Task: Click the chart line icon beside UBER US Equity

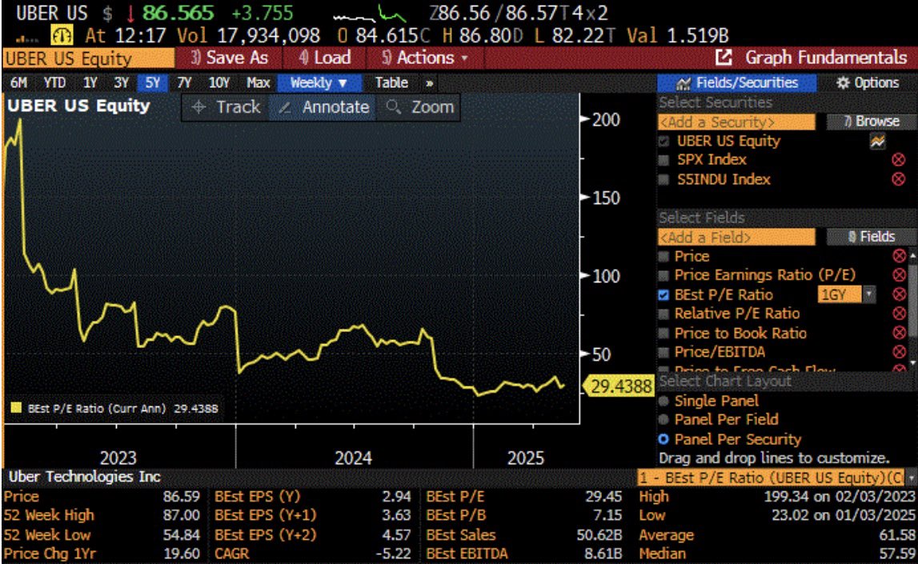Action: 878,141
